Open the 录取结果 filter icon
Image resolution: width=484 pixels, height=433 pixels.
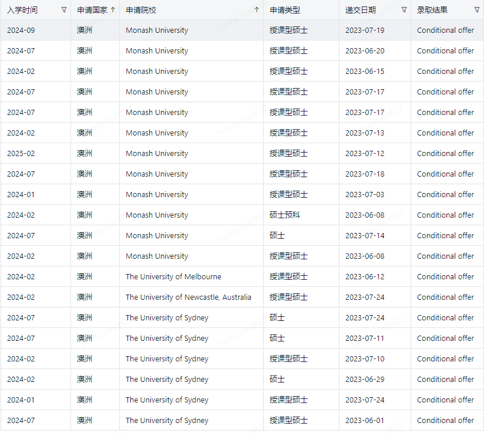(477, 10)
